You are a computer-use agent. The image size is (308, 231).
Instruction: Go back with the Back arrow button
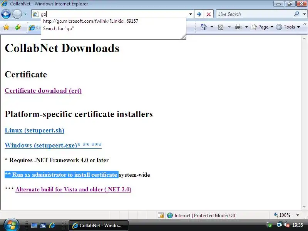pyautogui.click(x=6, y=14)
